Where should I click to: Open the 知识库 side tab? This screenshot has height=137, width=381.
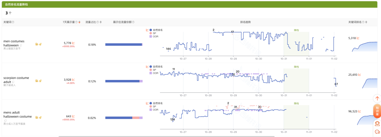(377, 111)
